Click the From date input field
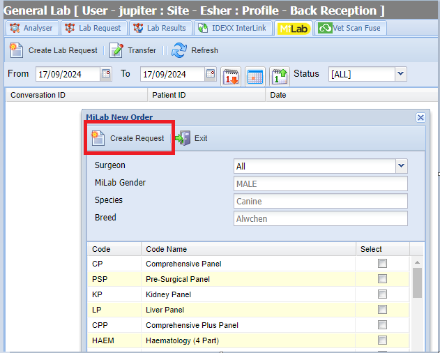The width and height of the screenshot is (440, 353). tap(68, 74)
